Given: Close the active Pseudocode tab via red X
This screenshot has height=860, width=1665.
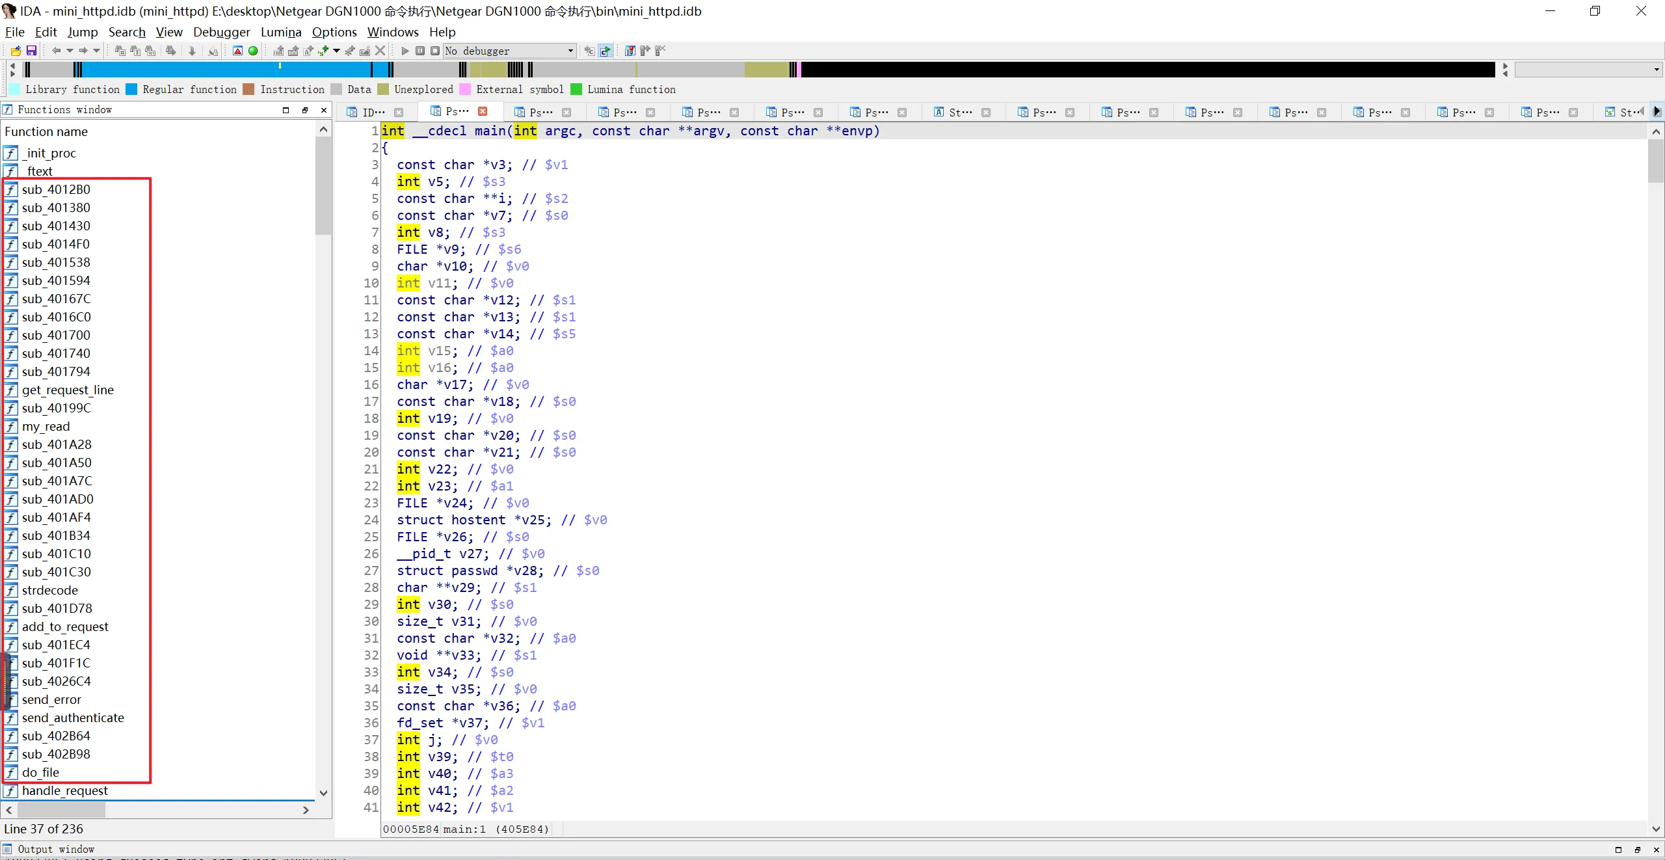Looking at the screenshot, I should [483, 111].
